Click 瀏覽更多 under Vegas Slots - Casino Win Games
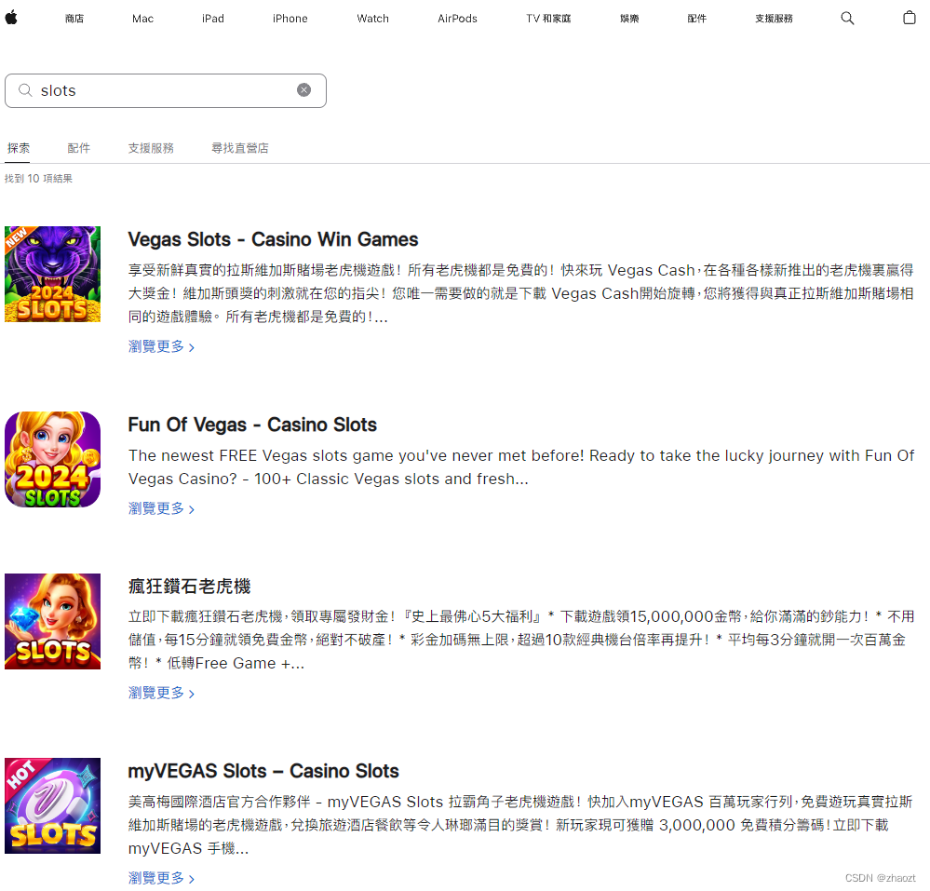Viewport: 930px width, 891px height. click(x=161, y=346)
